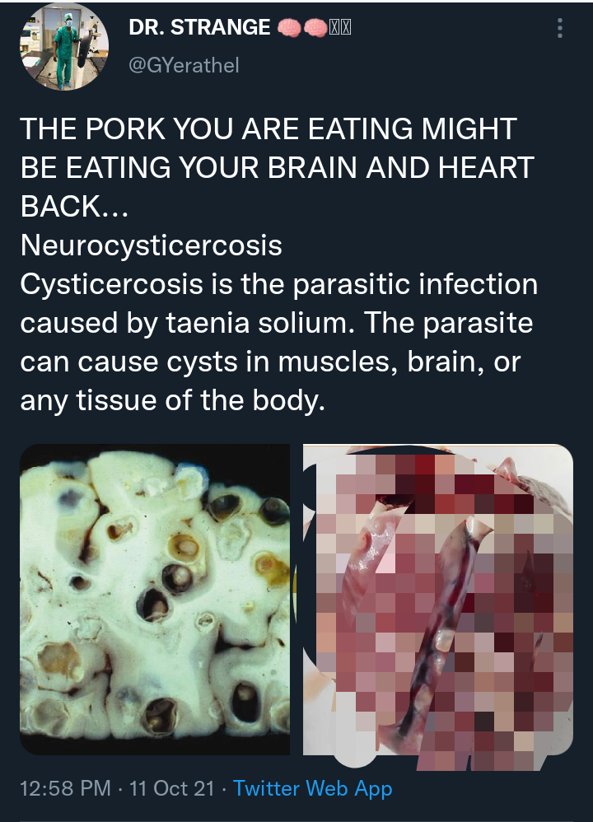Screen dimensions: 593x822
Task: Click the 'can cause cysts in muscles' line
Action: (x=270, y=362)
